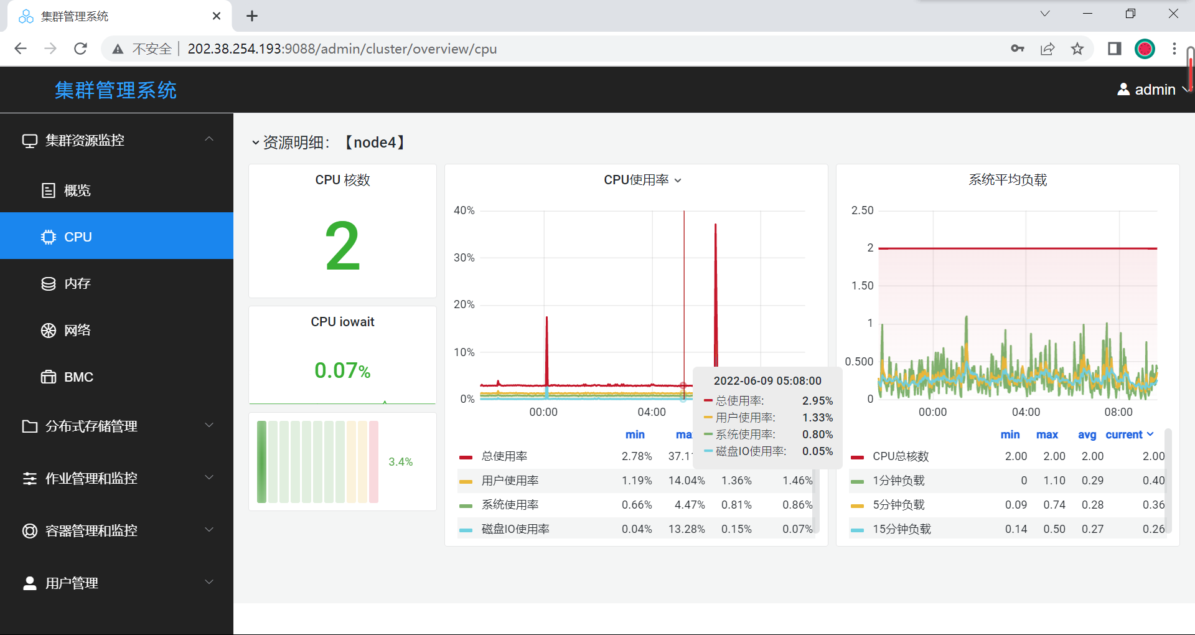Toggle the 磁盘IO使用率 legend series
Viewport: 1195px width, 635px height.
coord(515,529)
